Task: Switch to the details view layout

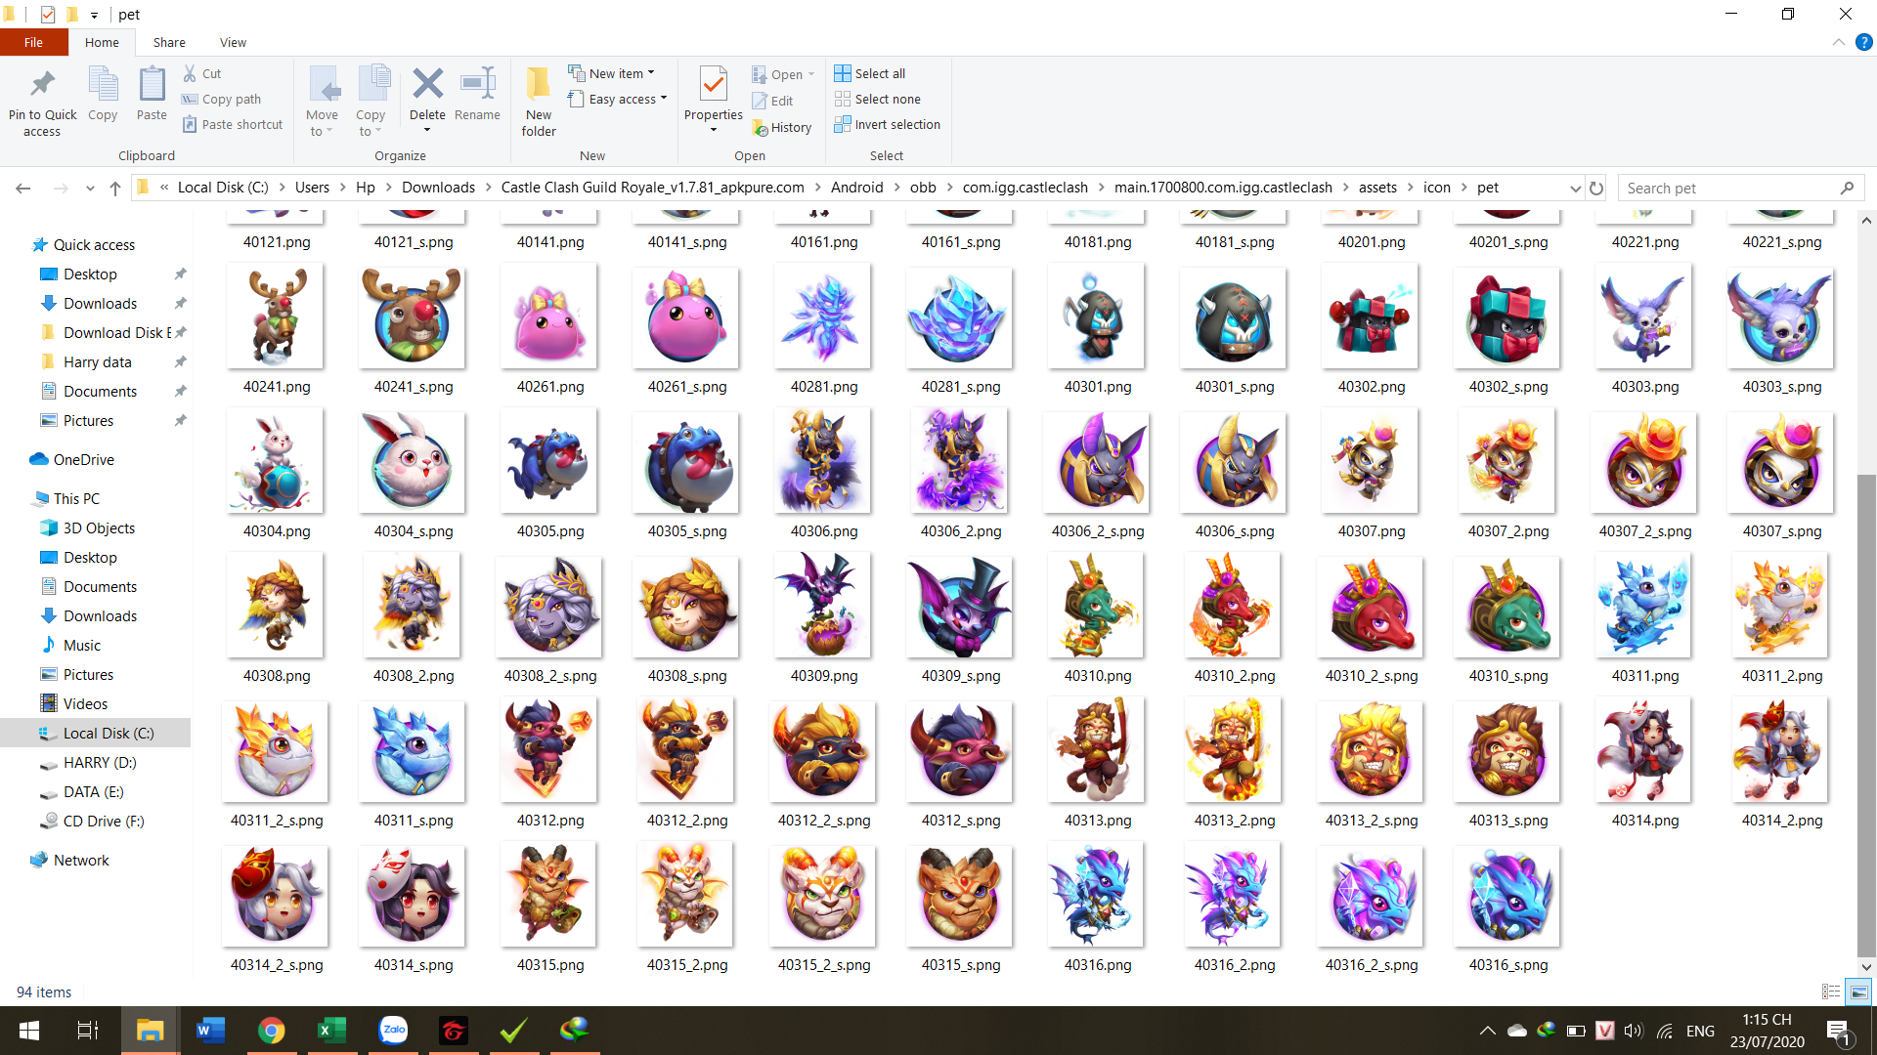Action: pyautogui.click(x=1831, y=992)
